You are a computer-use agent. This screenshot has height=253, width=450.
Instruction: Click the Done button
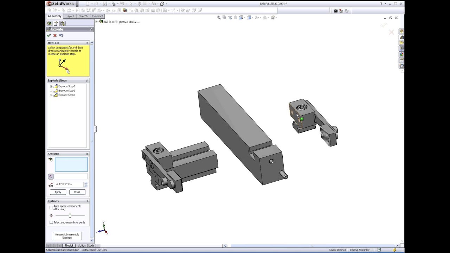77,192
